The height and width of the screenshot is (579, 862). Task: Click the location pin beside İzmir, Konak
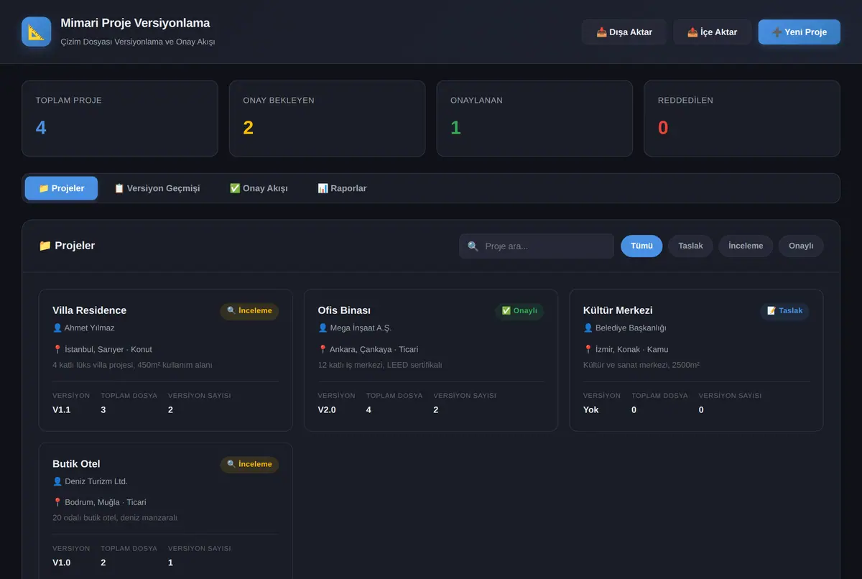click(588, 349)
